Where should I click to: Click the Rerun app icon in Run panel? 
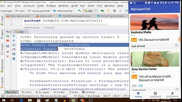[x=8, y=36]
